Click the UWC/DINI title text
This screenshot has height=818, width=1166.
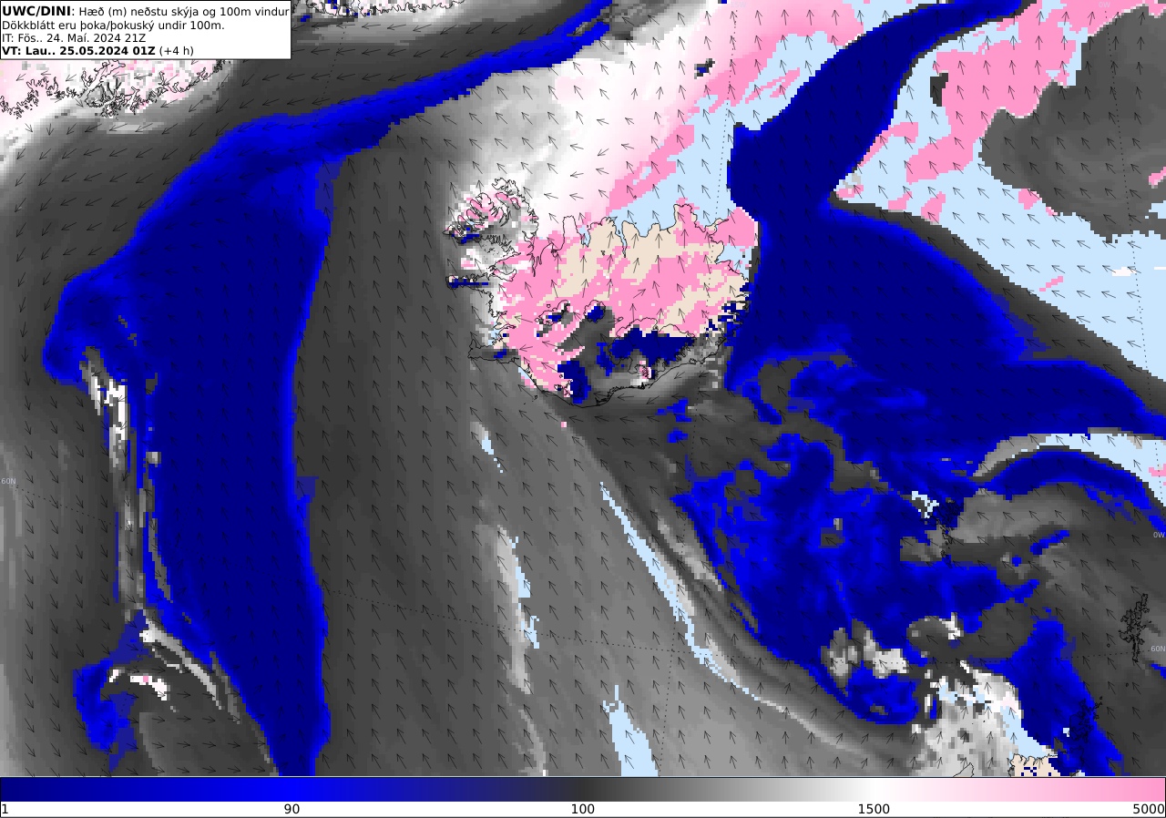[36, 10]
